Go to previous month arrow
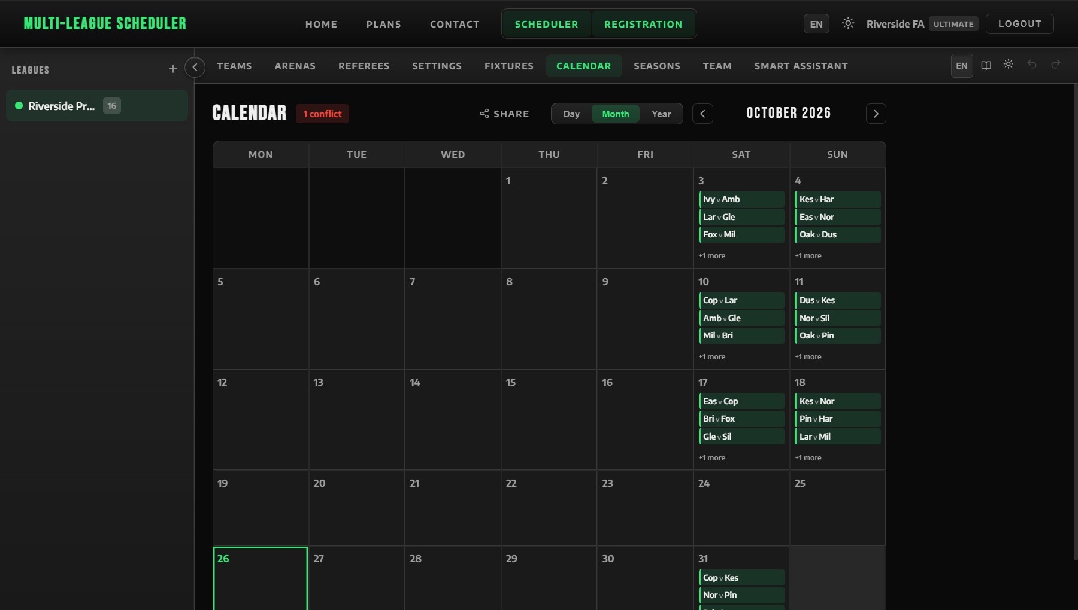The image size is (1078, 610). coord(702,114)
